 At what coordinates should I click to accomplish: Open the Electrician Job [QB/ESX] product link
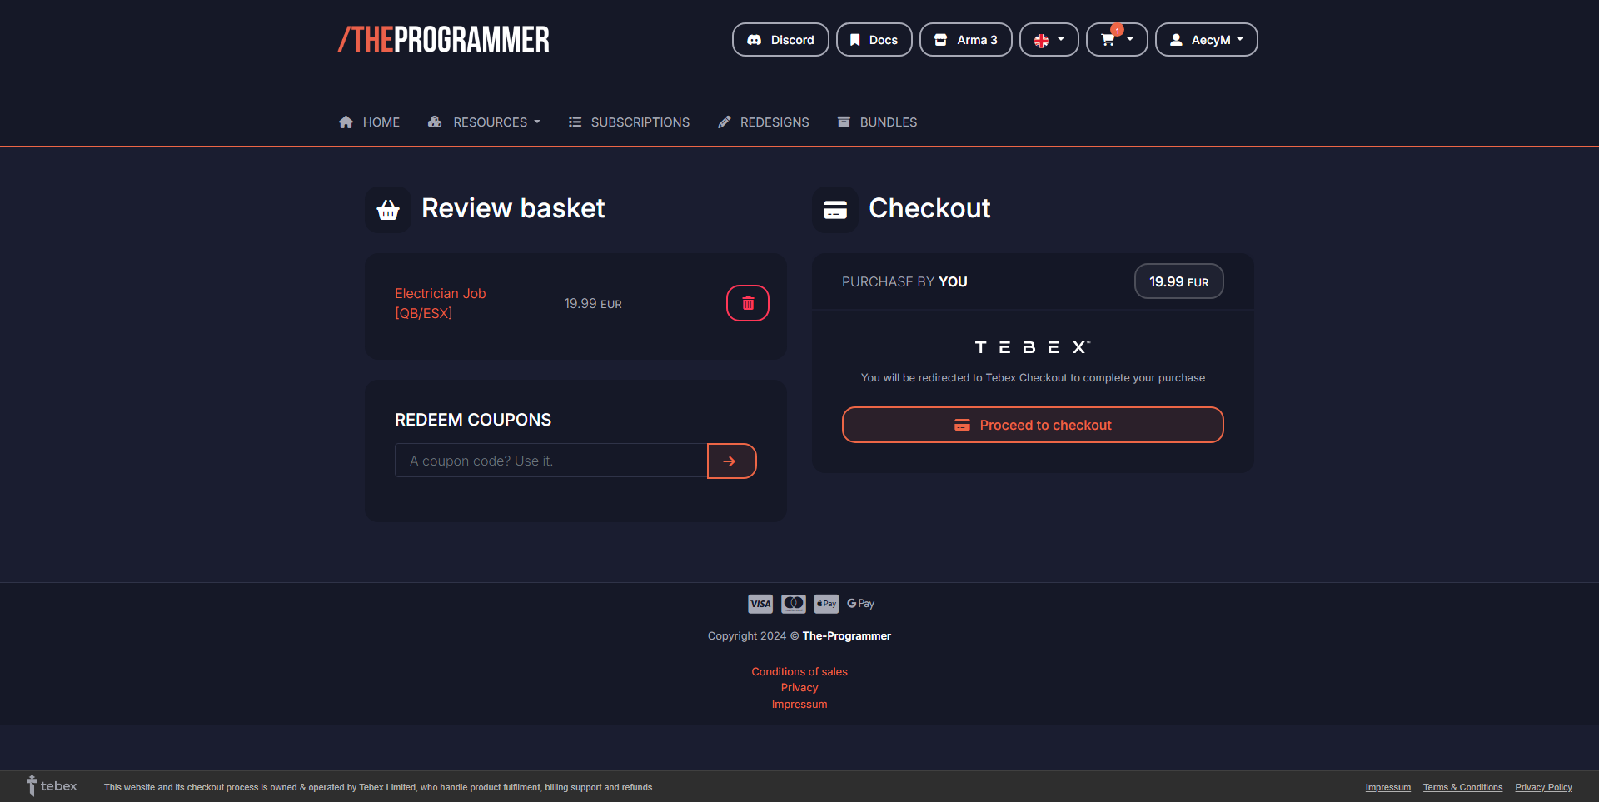[440, 303]
